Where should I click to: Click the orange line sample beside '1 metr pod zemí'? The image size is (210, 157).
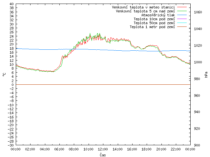point(182,27)
